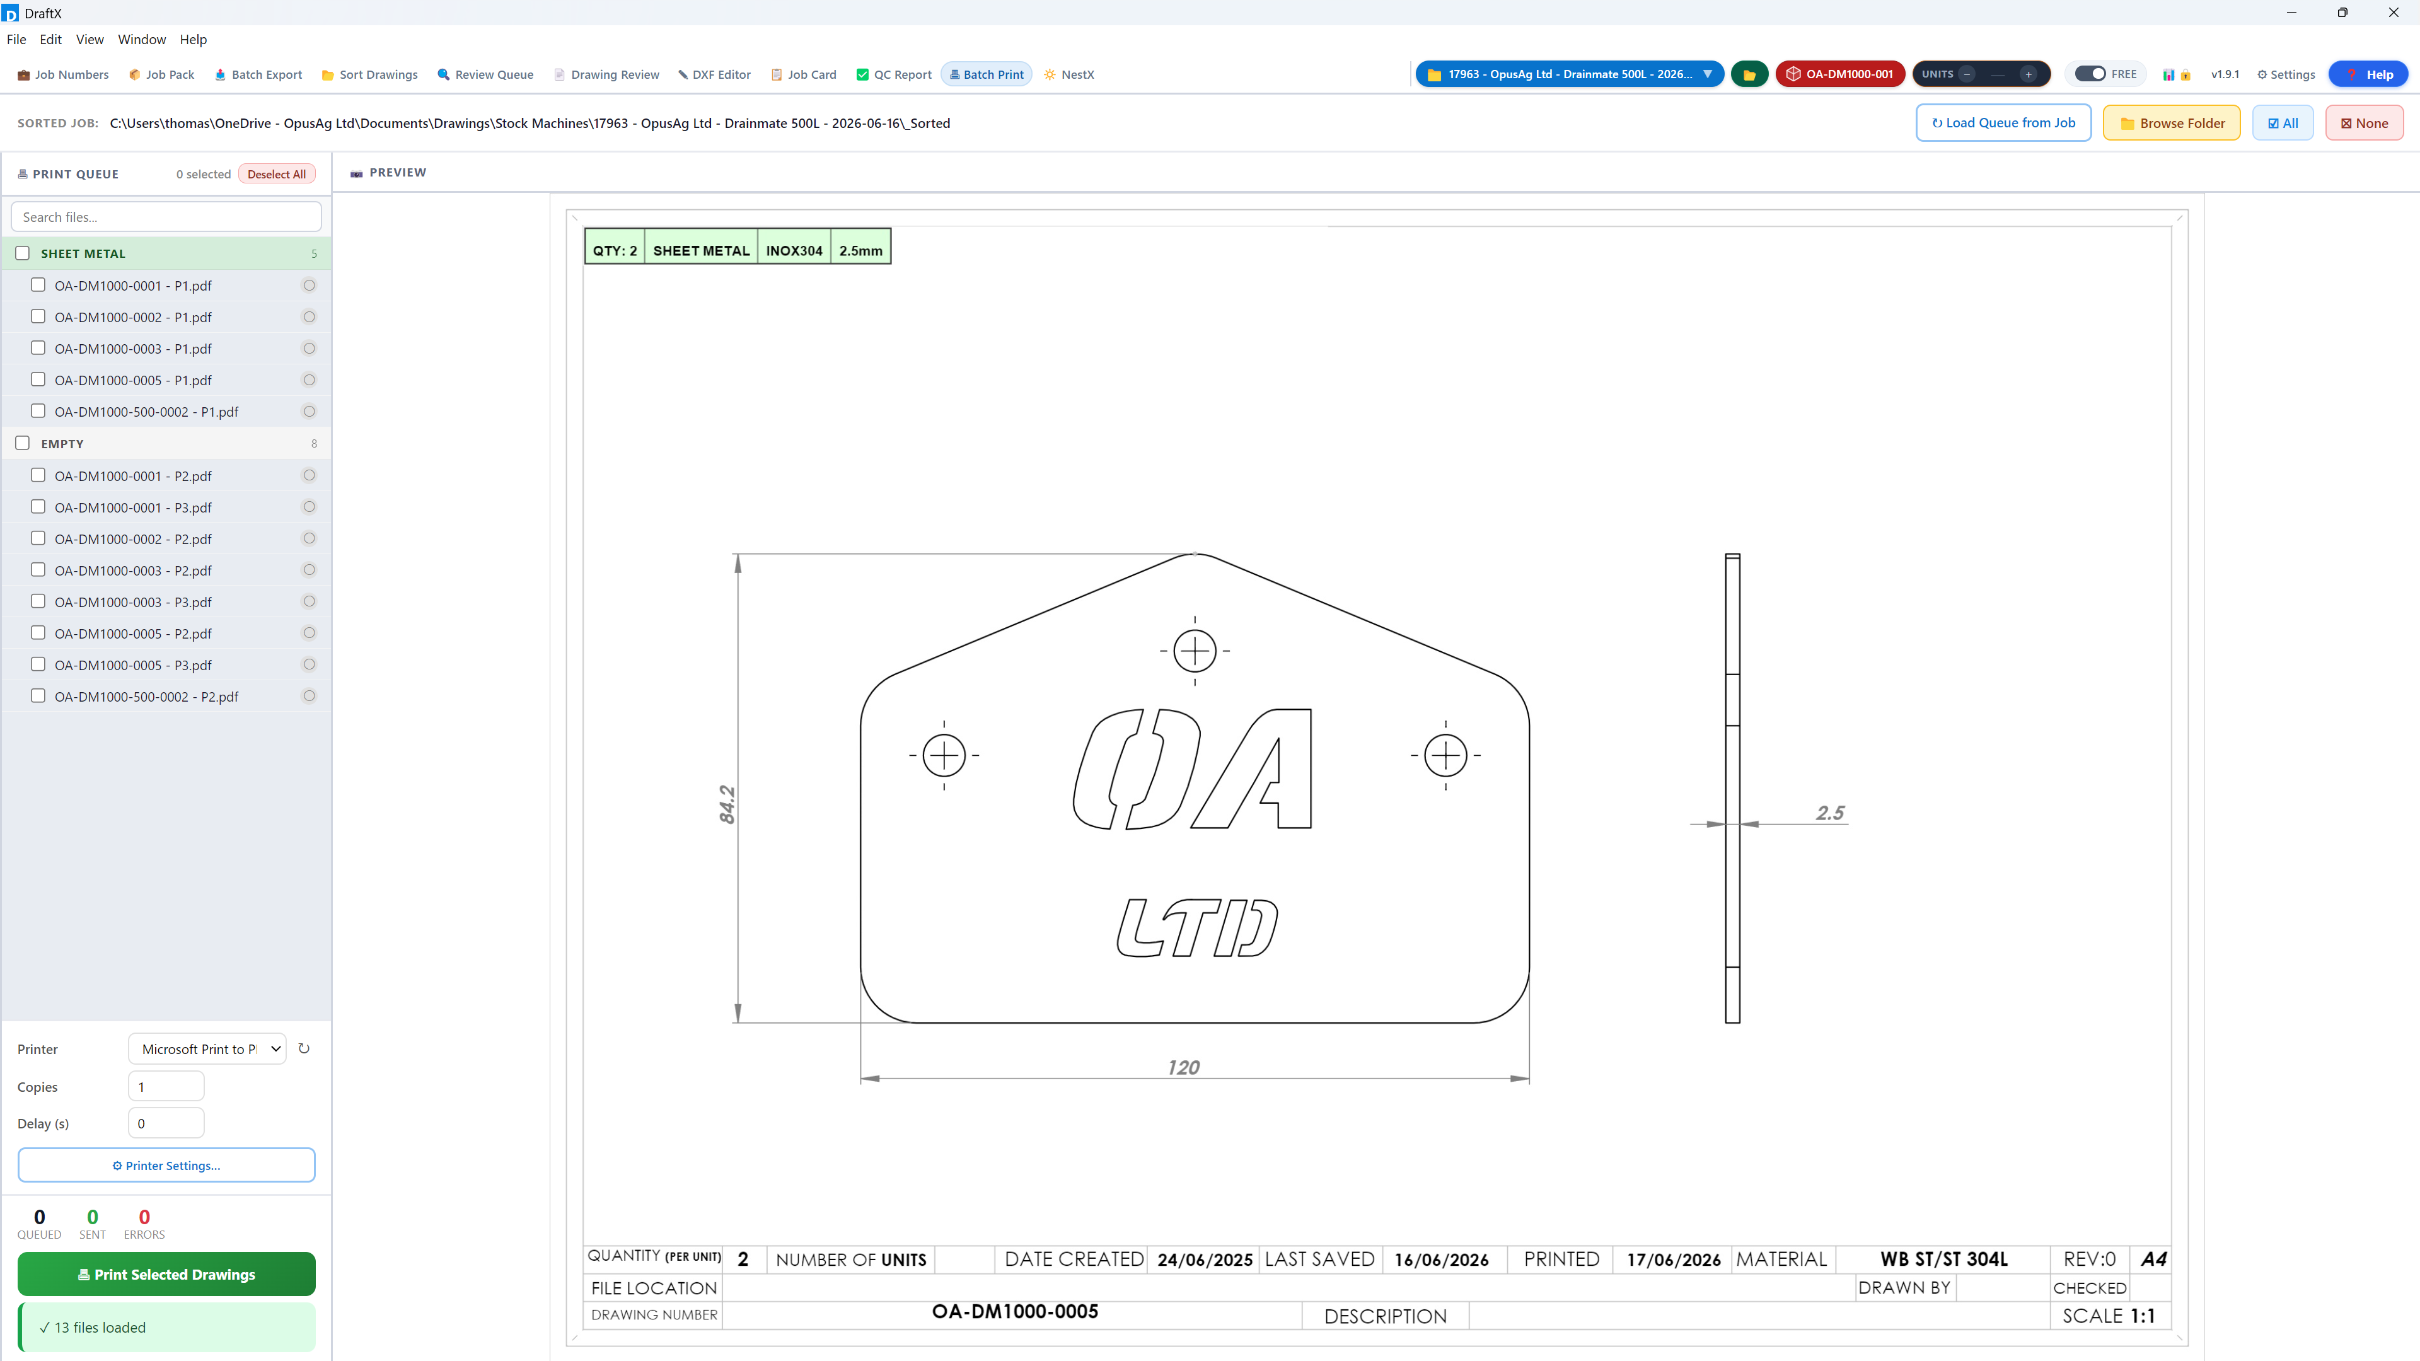Open the View menu
The width and height of the screenshot is (2420, 1361).
pos(90,40)
